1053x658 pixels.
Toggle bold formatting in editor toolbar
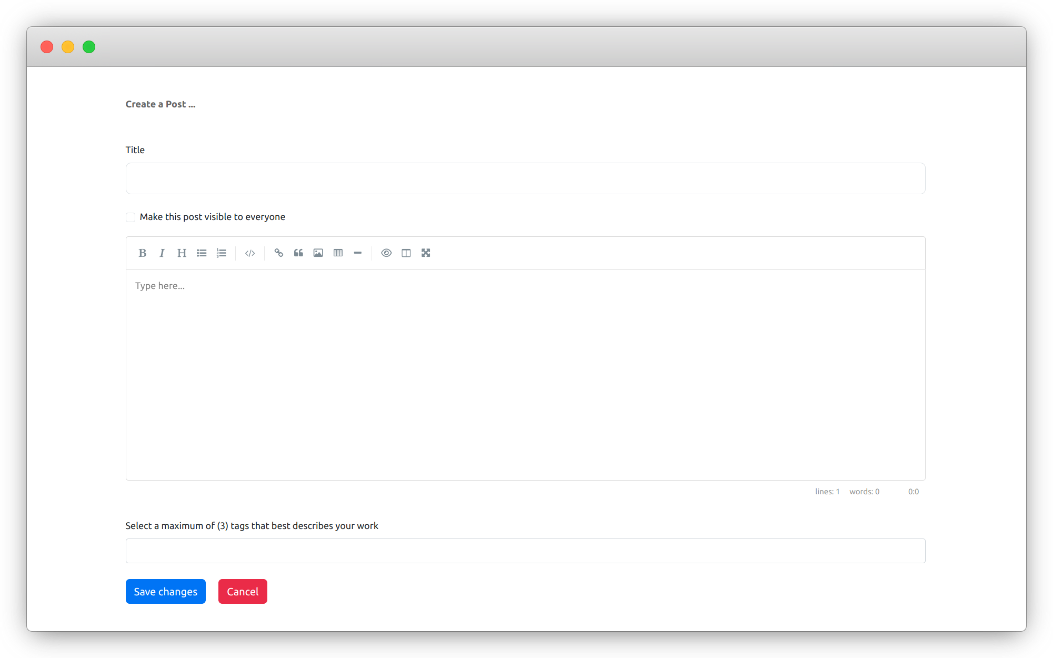pos(142,253)
